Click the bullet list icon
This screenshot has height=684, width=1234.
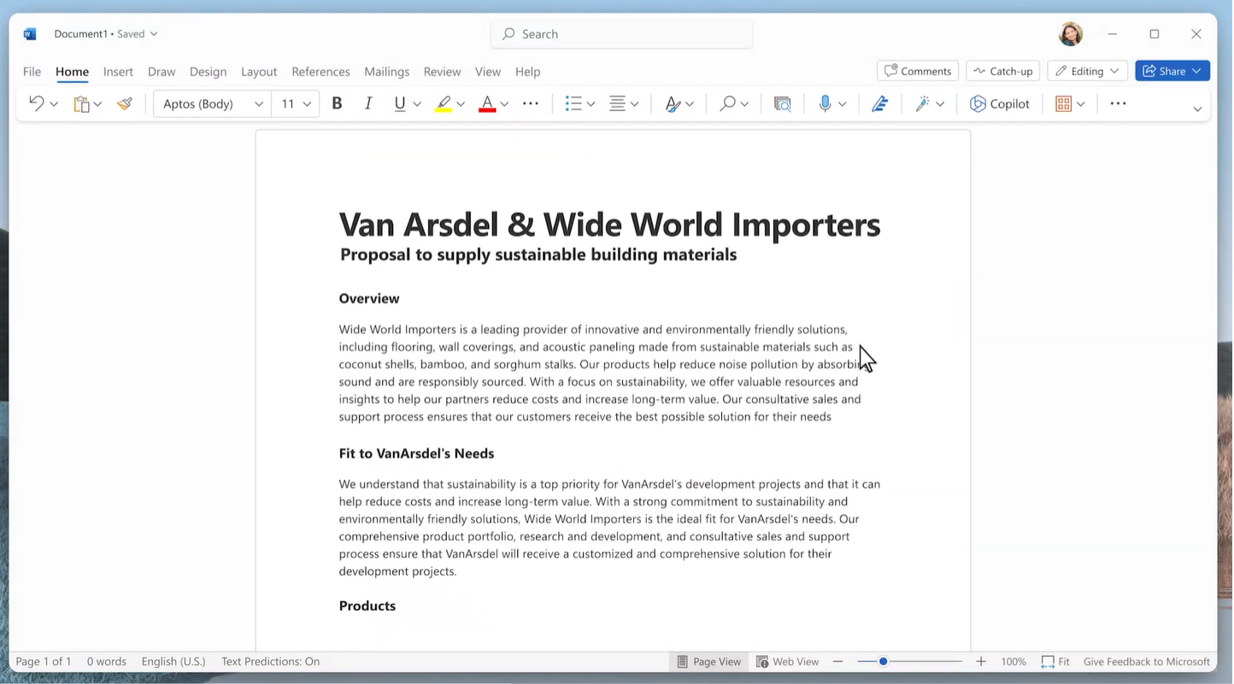point(573,103)
